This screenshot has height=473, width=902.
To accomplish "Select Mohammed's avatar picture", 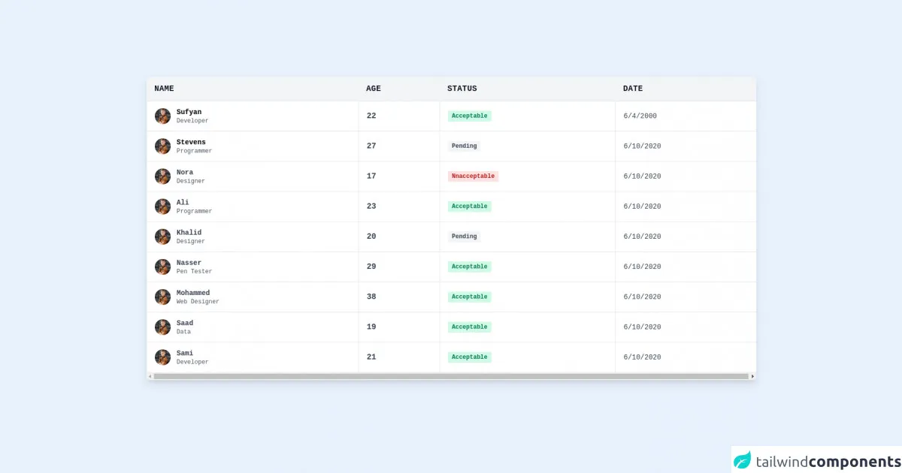I will pyautogui.click(x=162, y=297).
